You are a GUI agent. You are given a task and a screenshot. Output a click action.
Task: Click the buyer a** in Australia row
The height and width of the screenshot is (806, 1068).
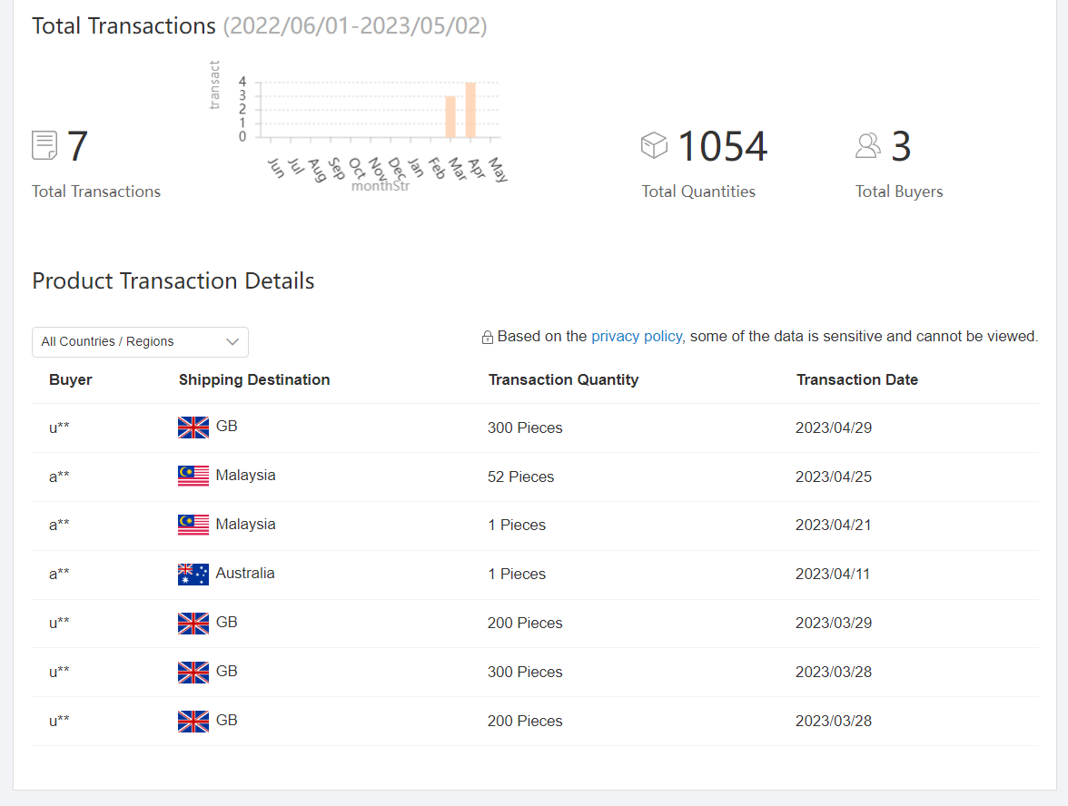pyautogui.click(x=59, y=574)
